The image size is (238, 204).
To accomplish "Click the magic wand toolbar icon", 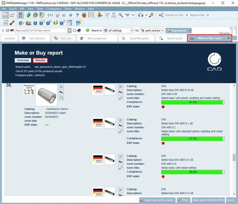I will tap(121, 15).
